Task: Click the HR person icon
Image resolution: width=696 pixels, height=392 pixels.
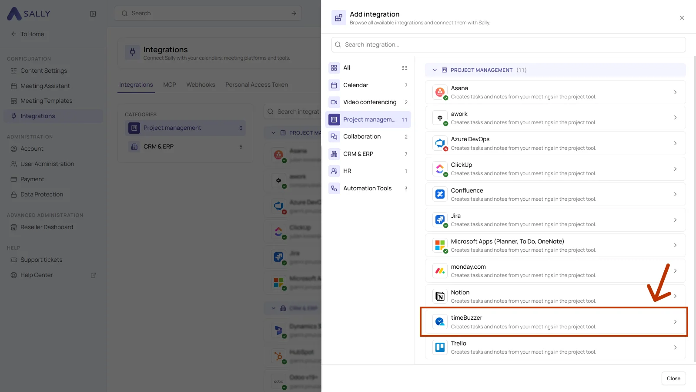Action: click(x=334, y=171)
